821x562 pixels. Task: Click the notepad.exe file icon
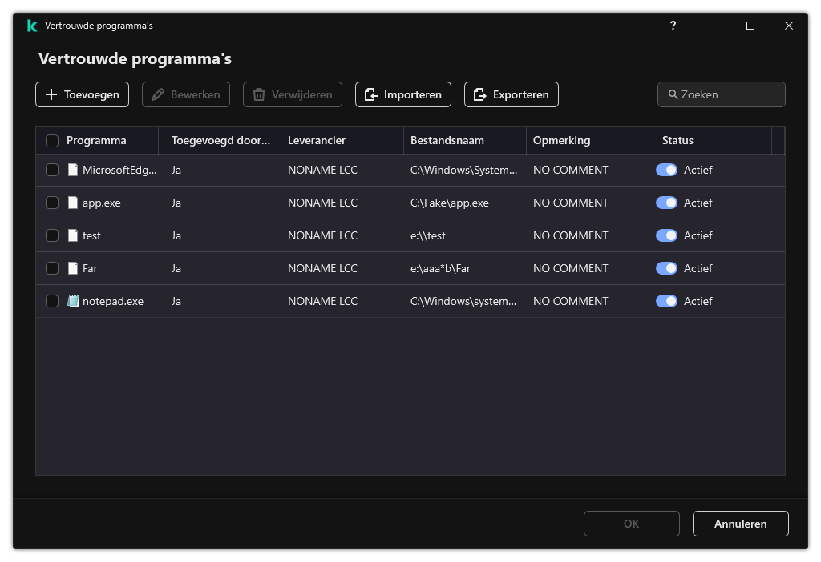[x=72, y=301]
